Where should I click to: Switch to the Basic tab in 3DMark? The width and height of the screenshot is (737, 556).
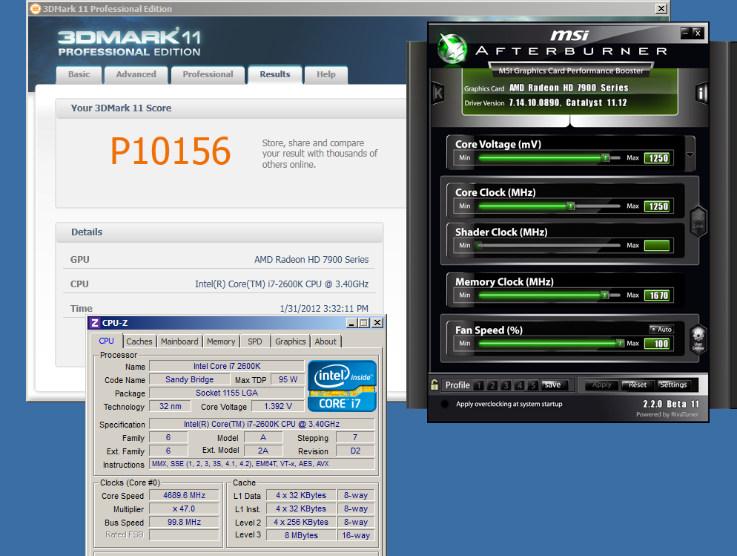pyautogui.click(x=79, y=74)
